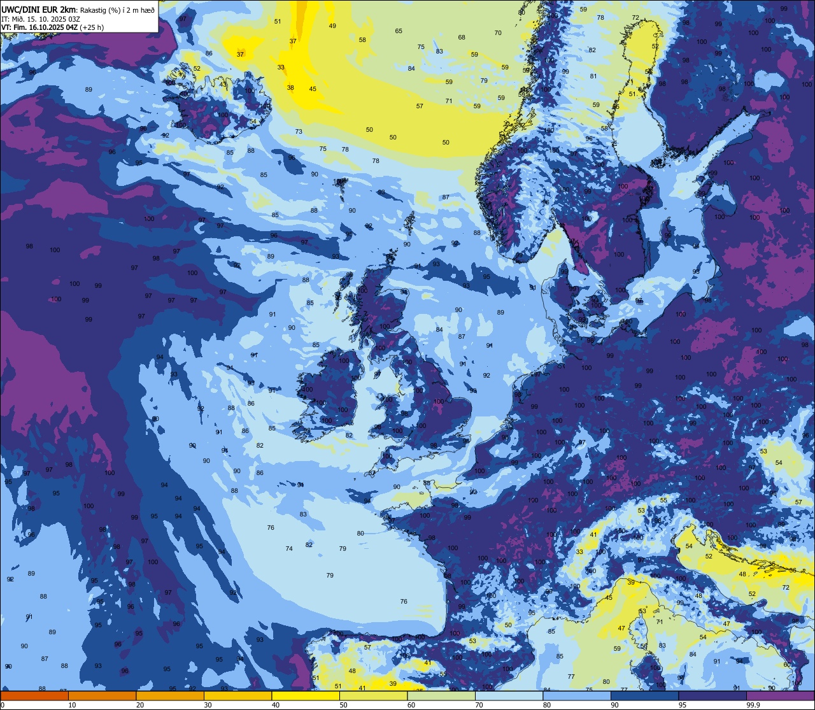Click the dark blue 90–95 legend swatch

[x=644, y=696]
